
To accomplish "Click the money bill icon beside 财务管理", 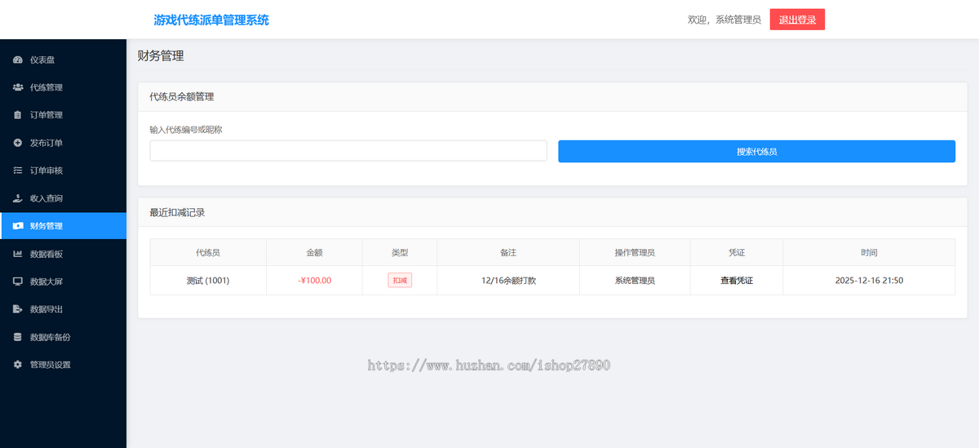I will tap(18, 226).
